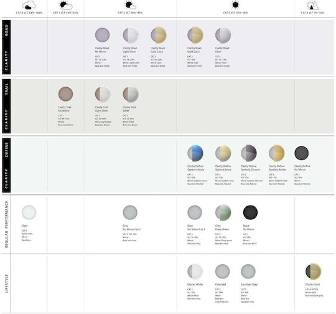
Task: Click the overcast cloud icon for CAT 0
Action: click(x=29, y=5)
